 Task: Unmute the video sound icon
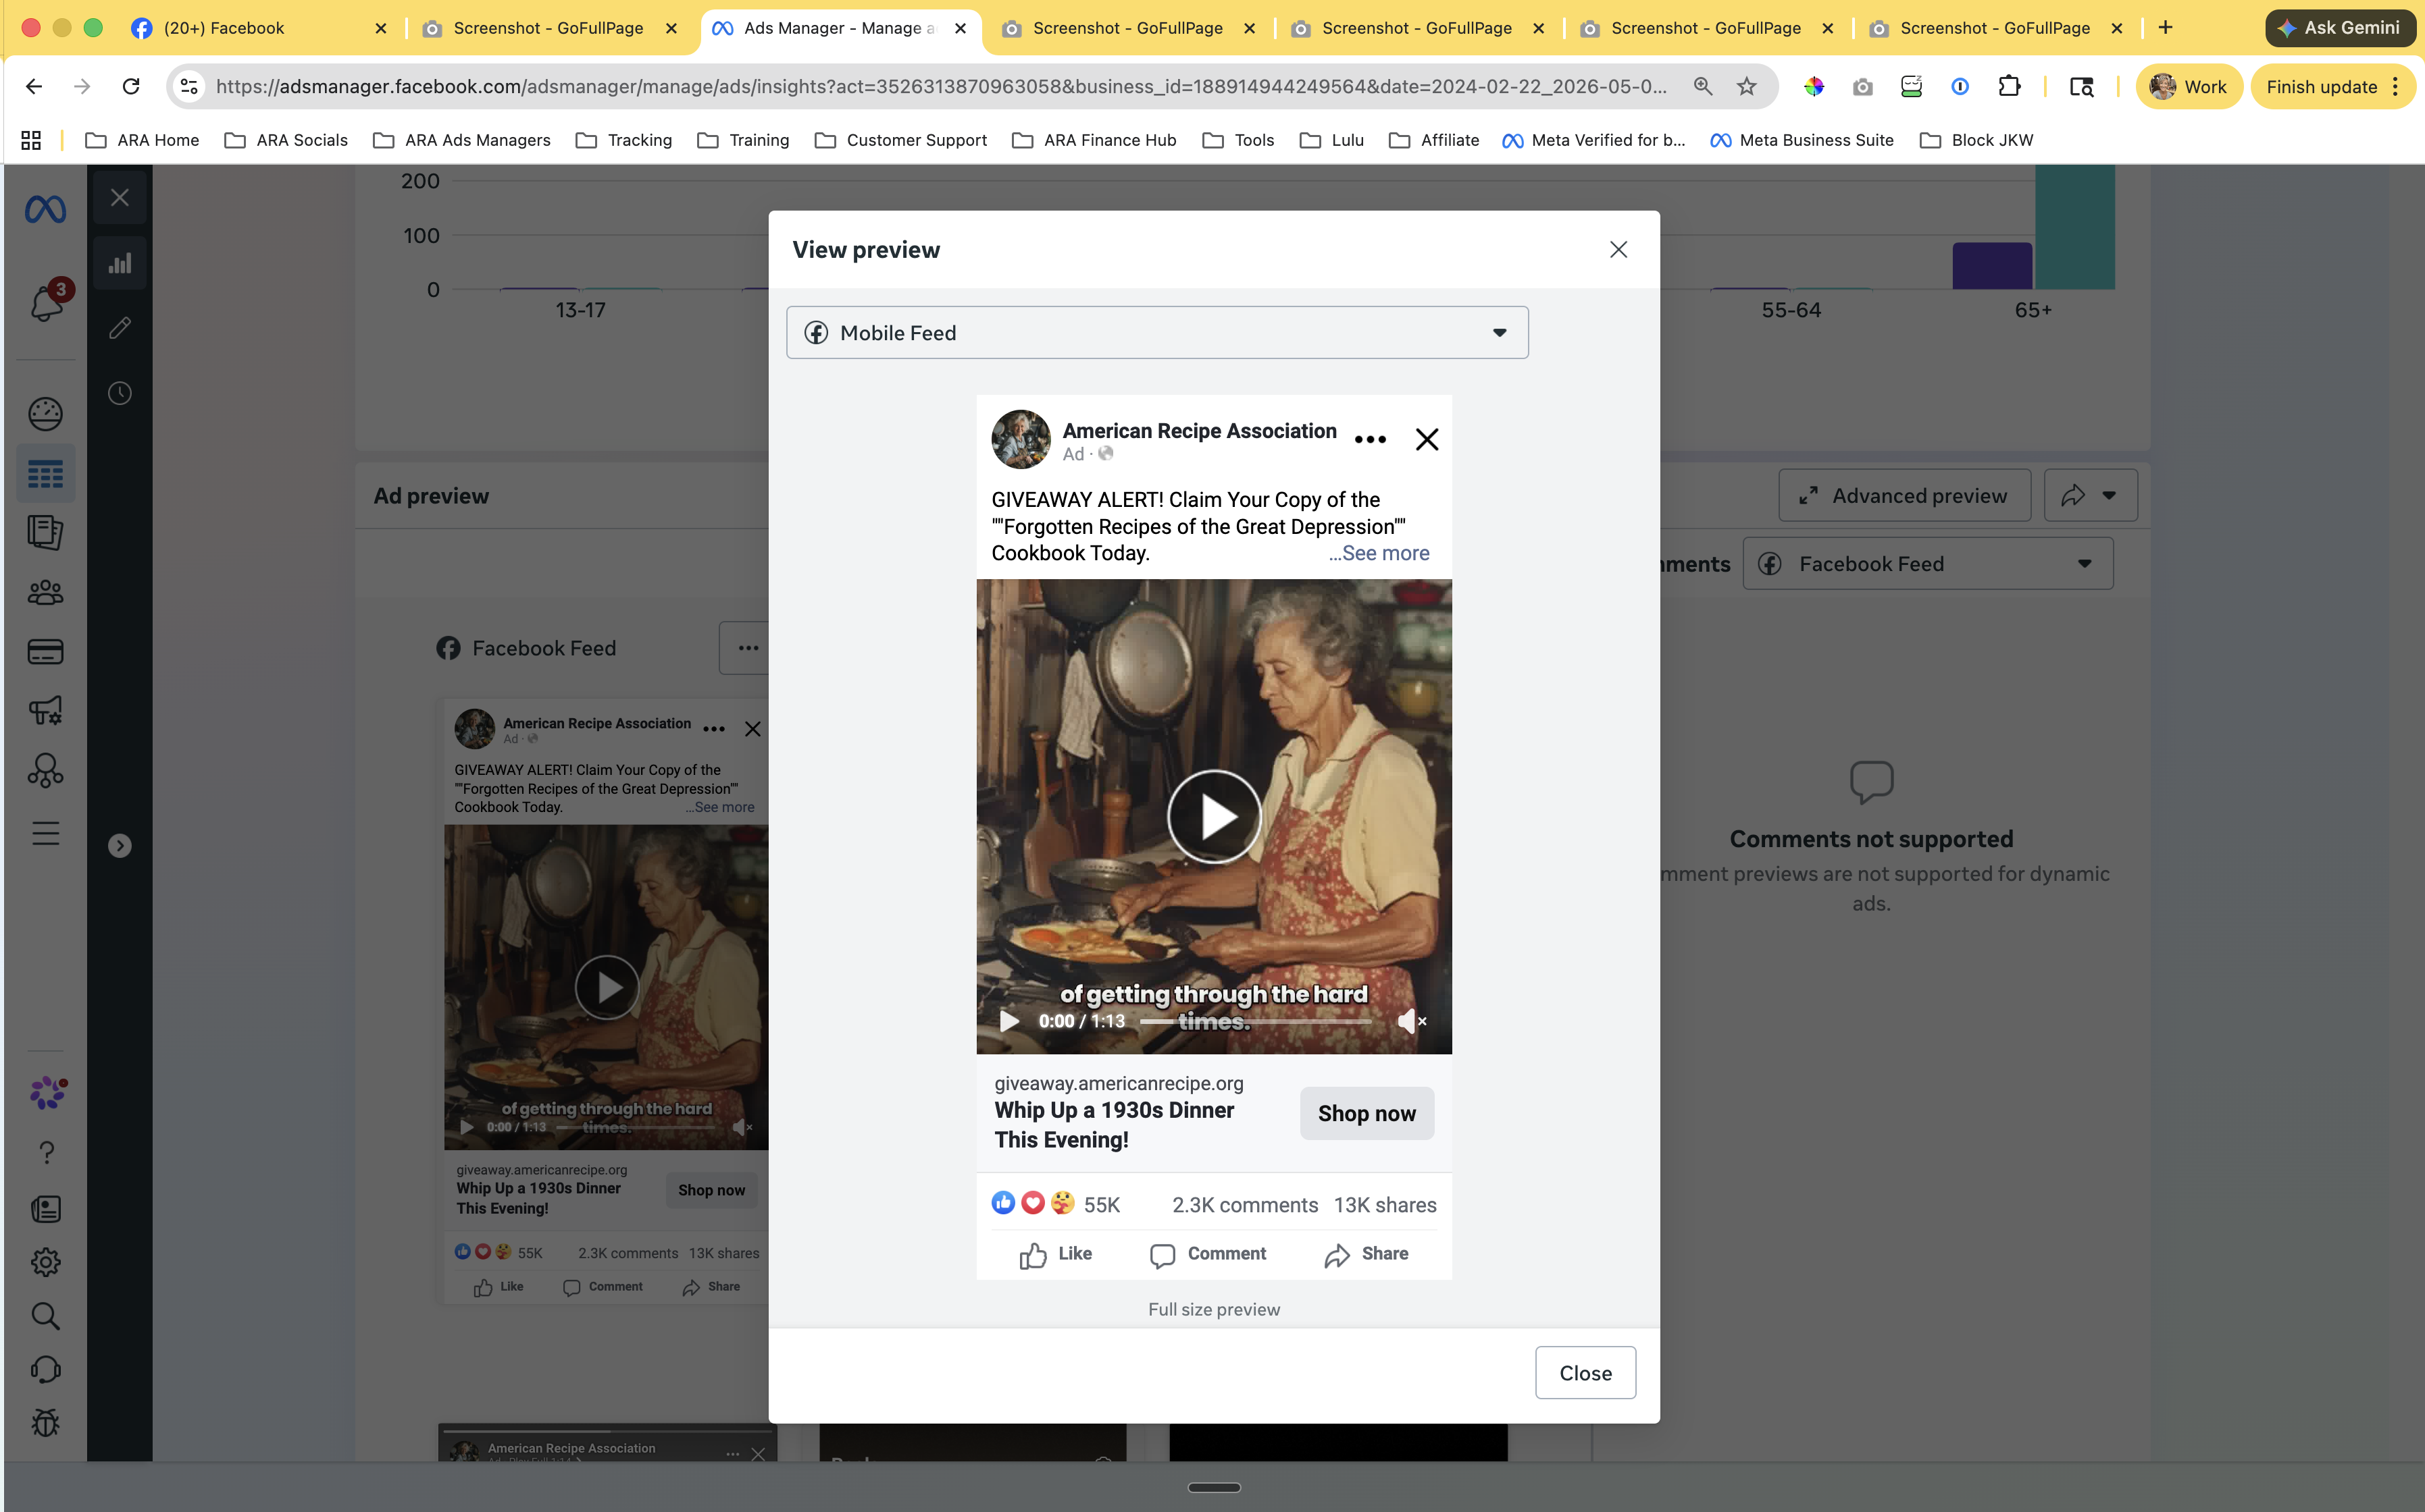coord(1410,1021)
